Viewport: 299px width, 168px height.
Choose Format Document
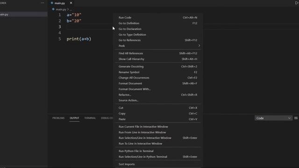pyautogui.click(x=158, y=84)
